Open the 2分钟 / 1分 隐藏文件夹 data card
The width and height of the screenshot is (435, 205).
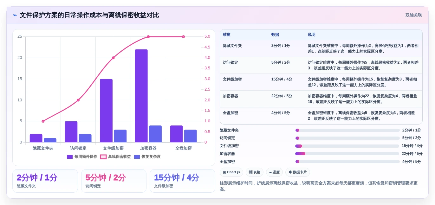coord(45,181)
